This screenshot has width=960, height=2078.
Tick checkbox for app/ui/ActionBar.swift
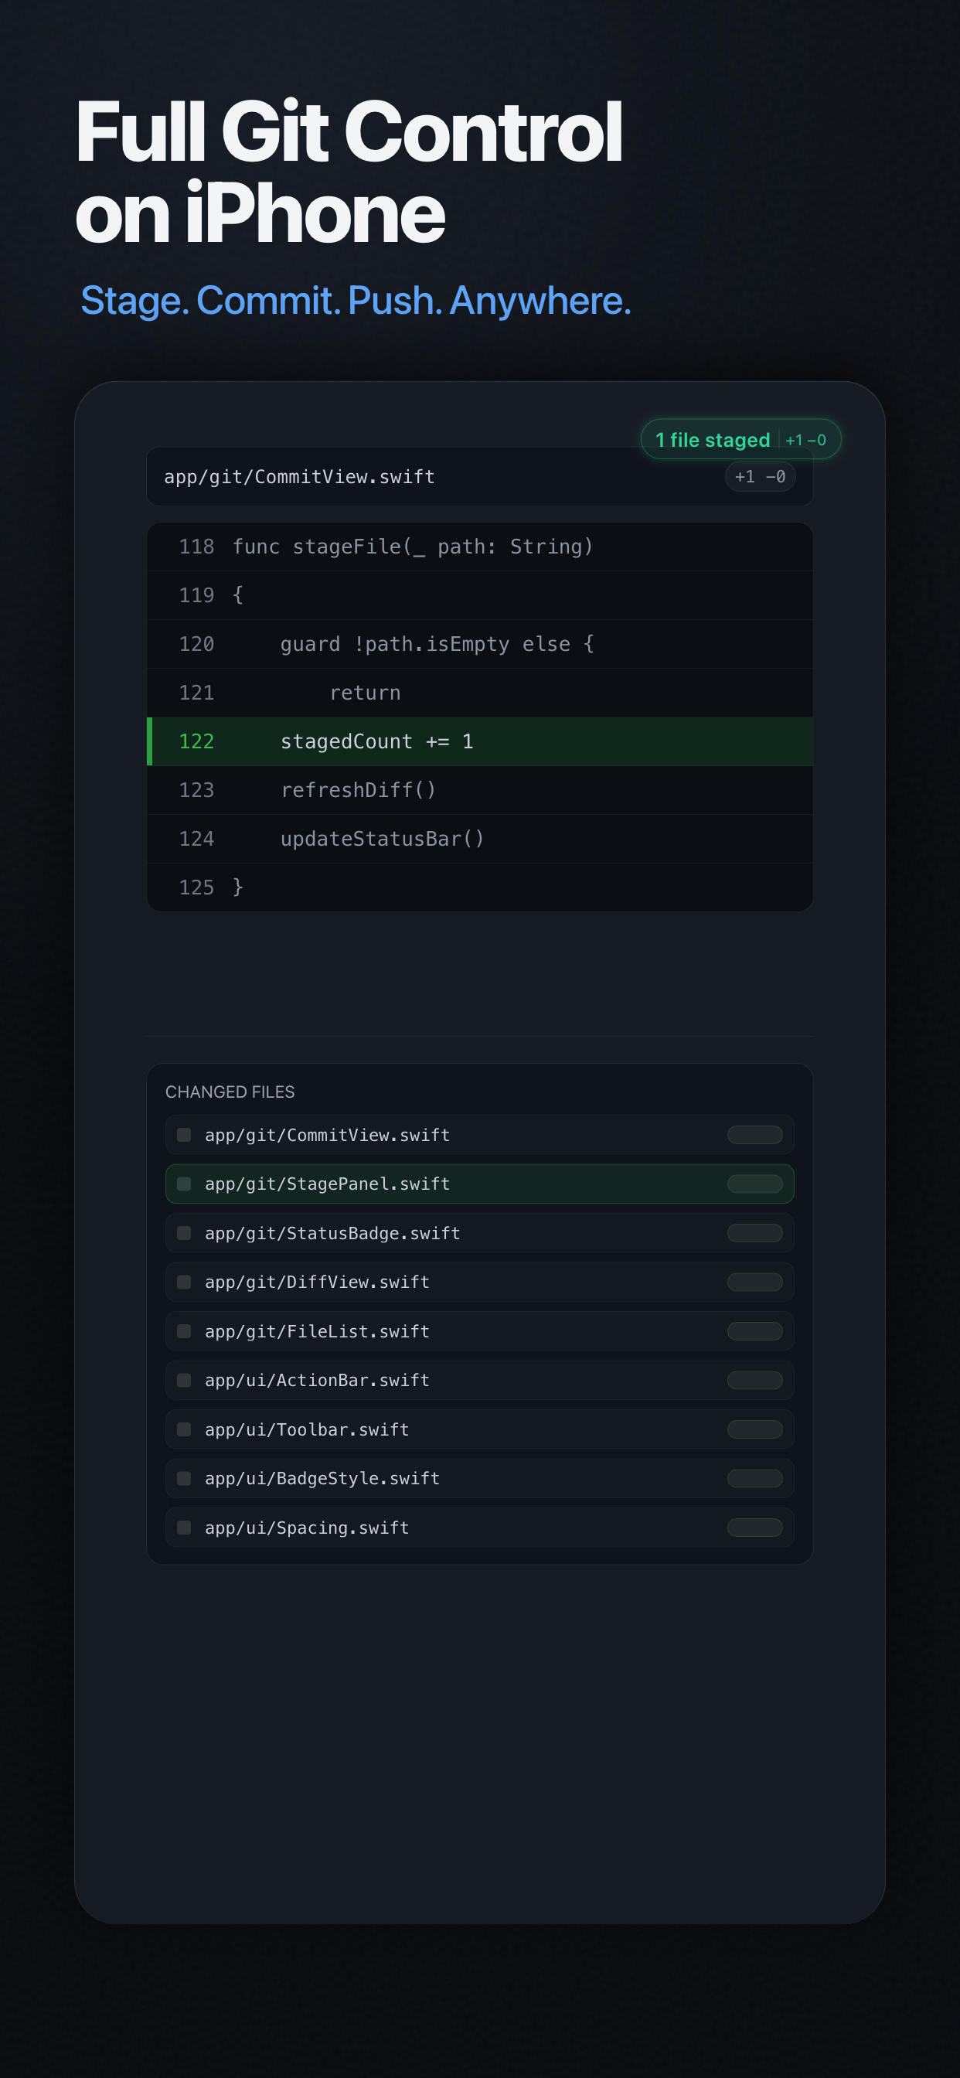coord(184,1380)
